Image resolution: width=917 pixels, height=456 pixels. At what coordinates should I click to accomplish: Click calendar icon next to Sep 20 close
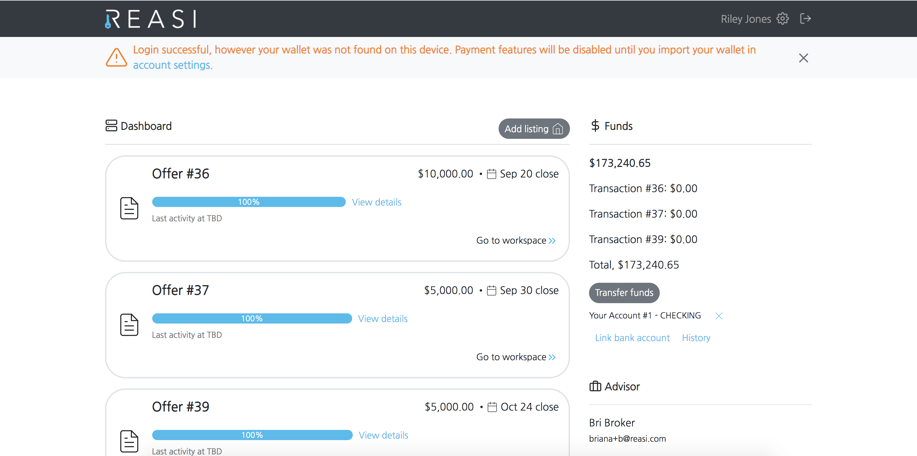tap(491, 174)
